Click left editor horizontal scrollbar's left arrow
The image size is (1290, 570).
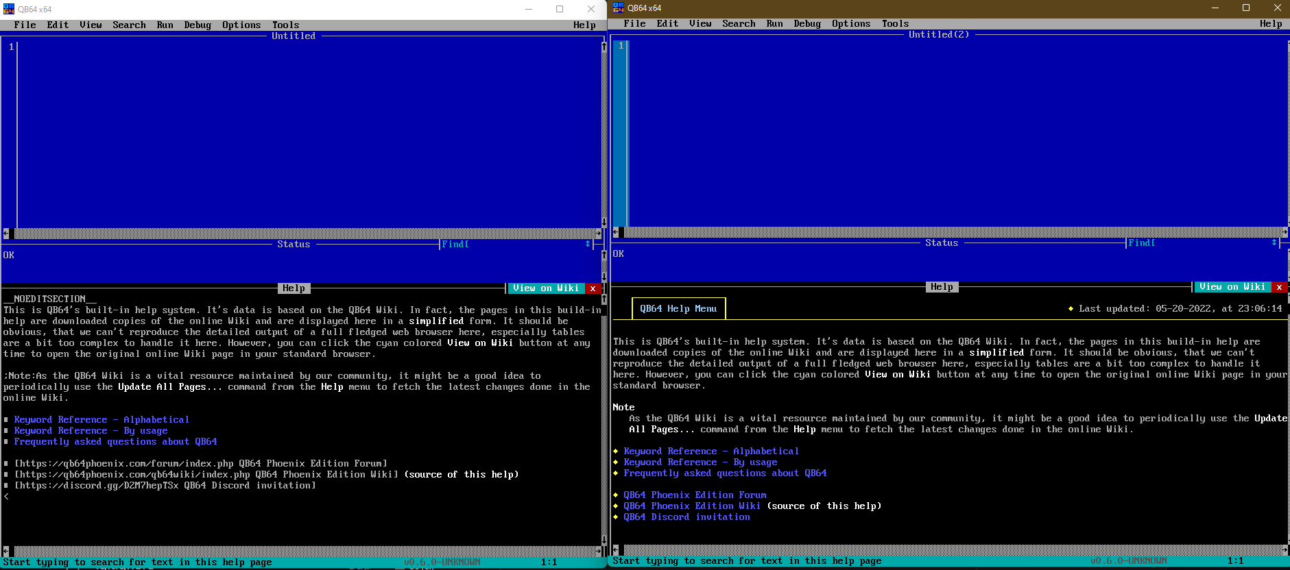6,234
